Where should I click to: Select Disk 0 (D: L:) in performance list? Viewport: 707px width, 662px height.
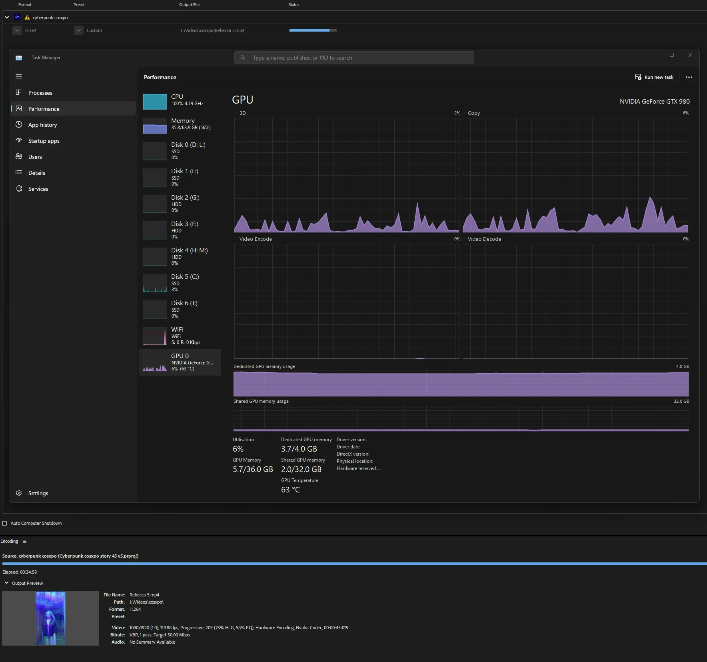coord(180,151)
